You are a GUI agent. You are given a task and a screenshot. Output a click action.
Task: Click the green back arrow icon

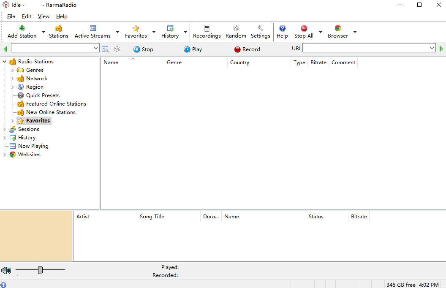[5, 49]
